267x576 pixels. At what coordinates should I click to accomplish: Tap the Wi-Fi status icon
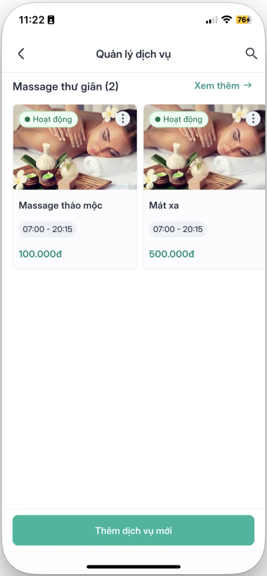(227, 20)
